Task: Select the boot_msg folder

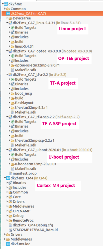Action: [23, 94]
